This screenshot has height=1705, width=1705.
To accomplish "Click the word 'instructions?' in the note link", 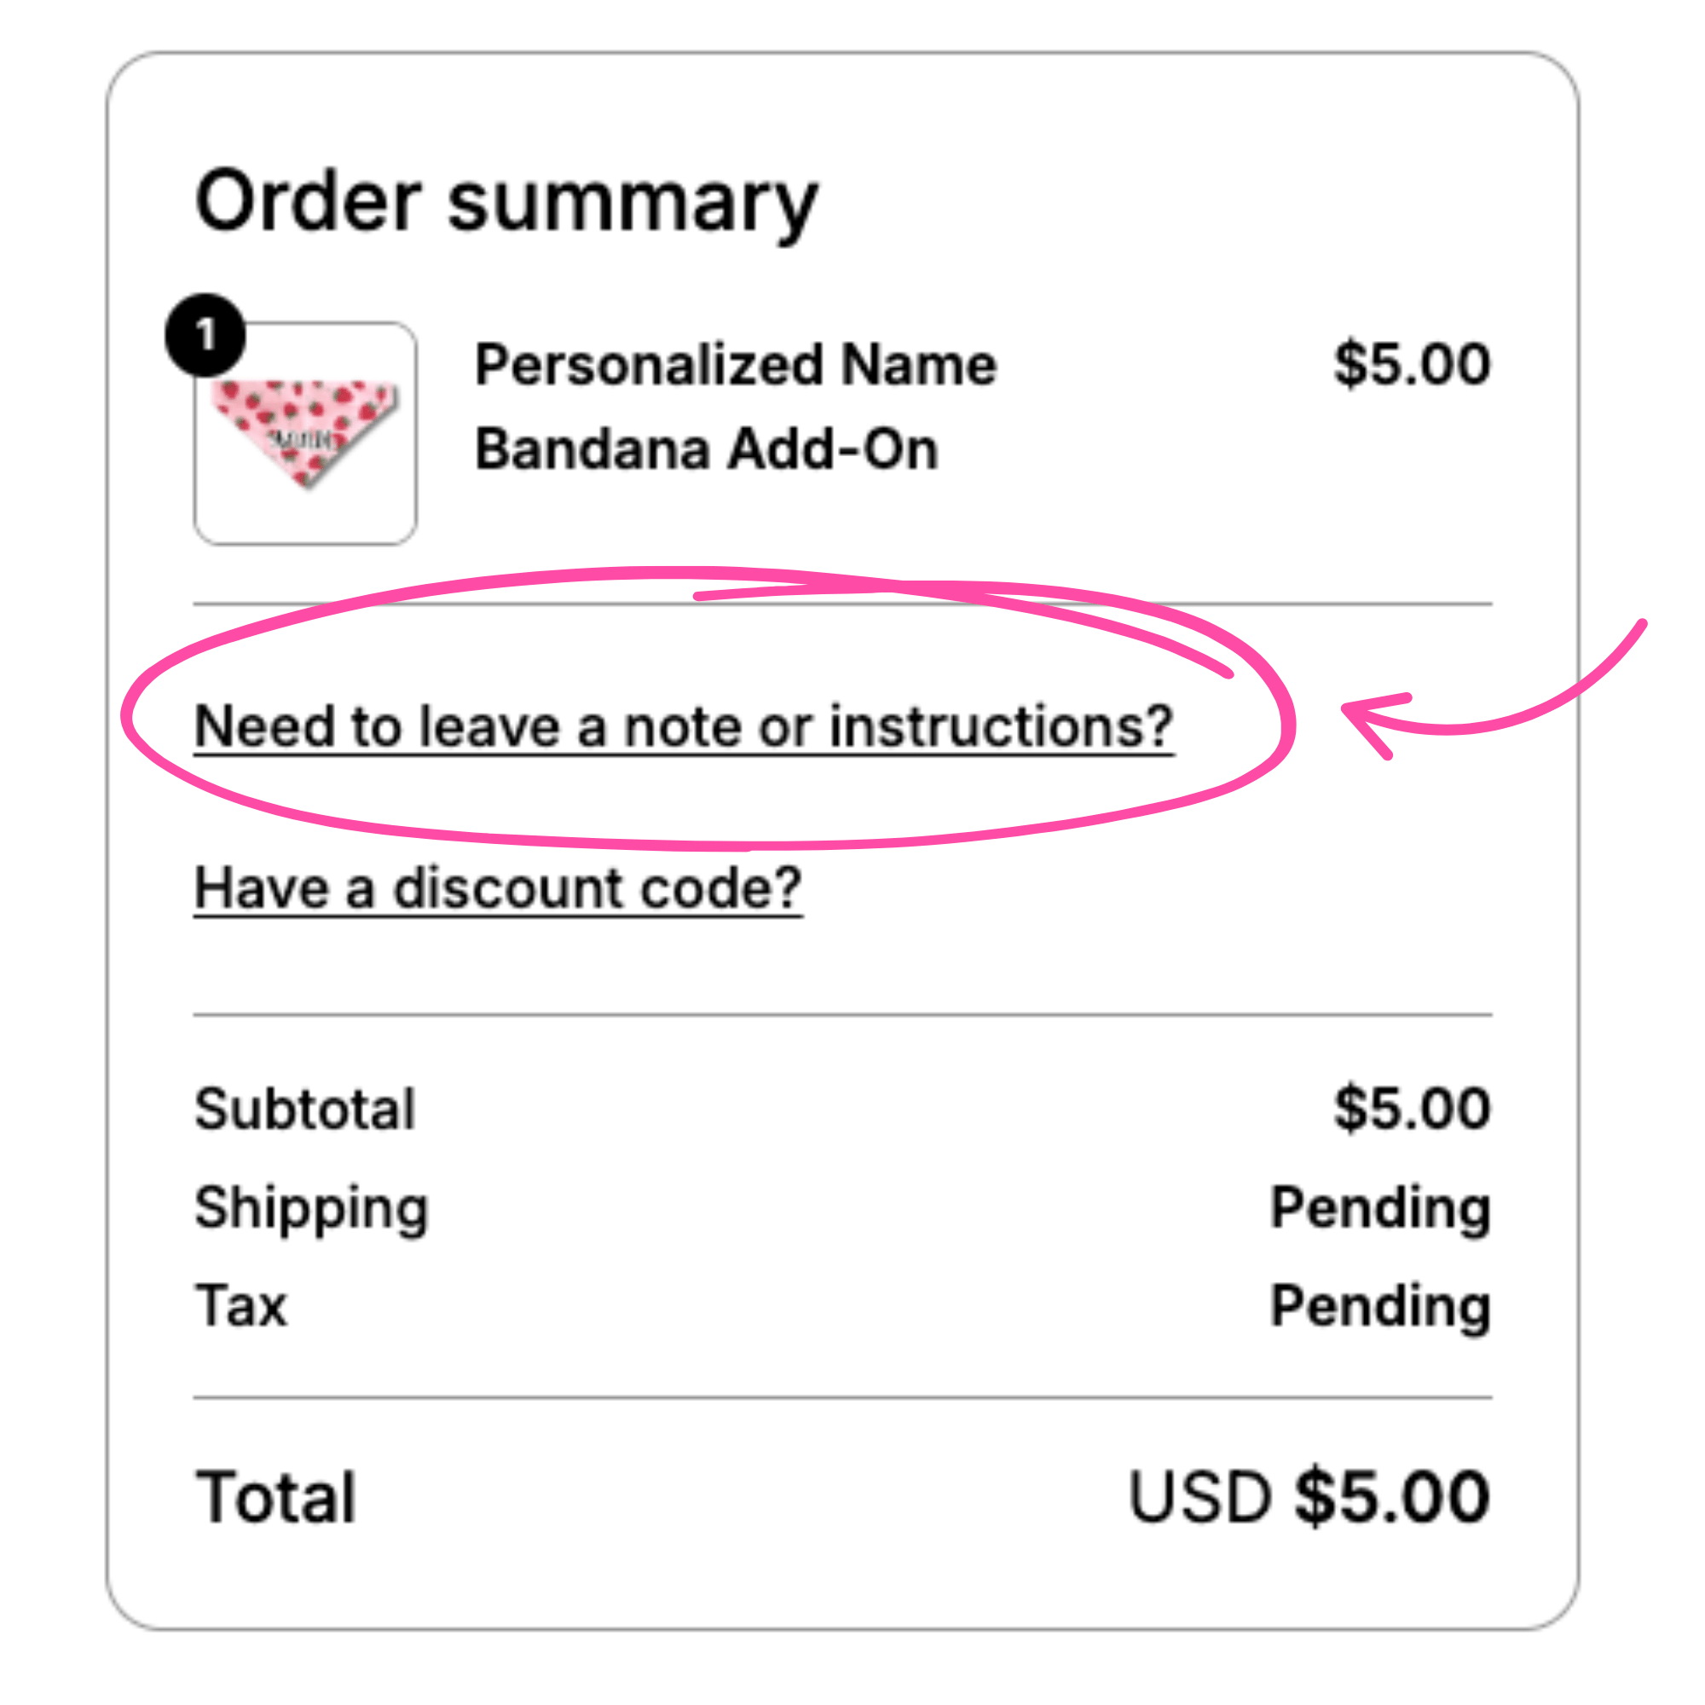I will 1001,726.
